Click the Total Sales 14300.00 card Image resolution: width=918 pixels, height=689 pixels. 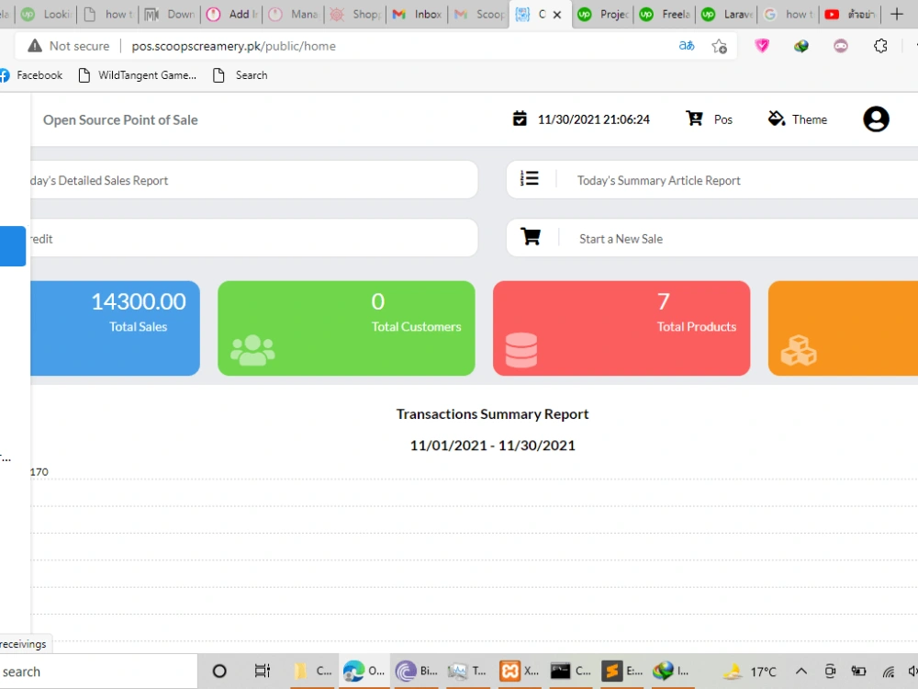116,328
